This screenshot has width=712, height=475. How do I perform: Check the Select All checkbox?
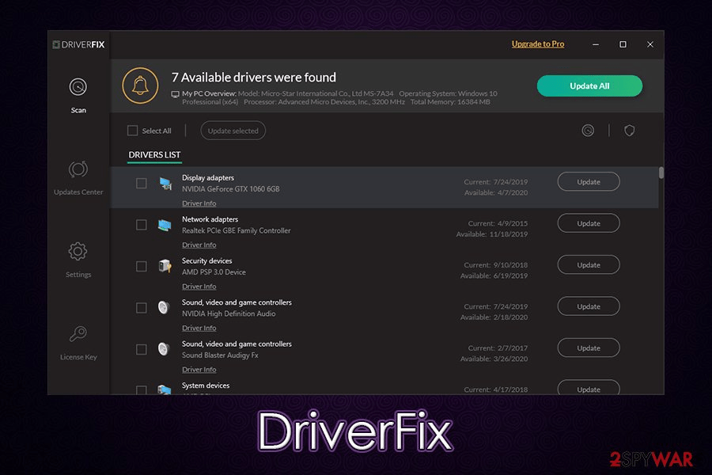point(133,131)
